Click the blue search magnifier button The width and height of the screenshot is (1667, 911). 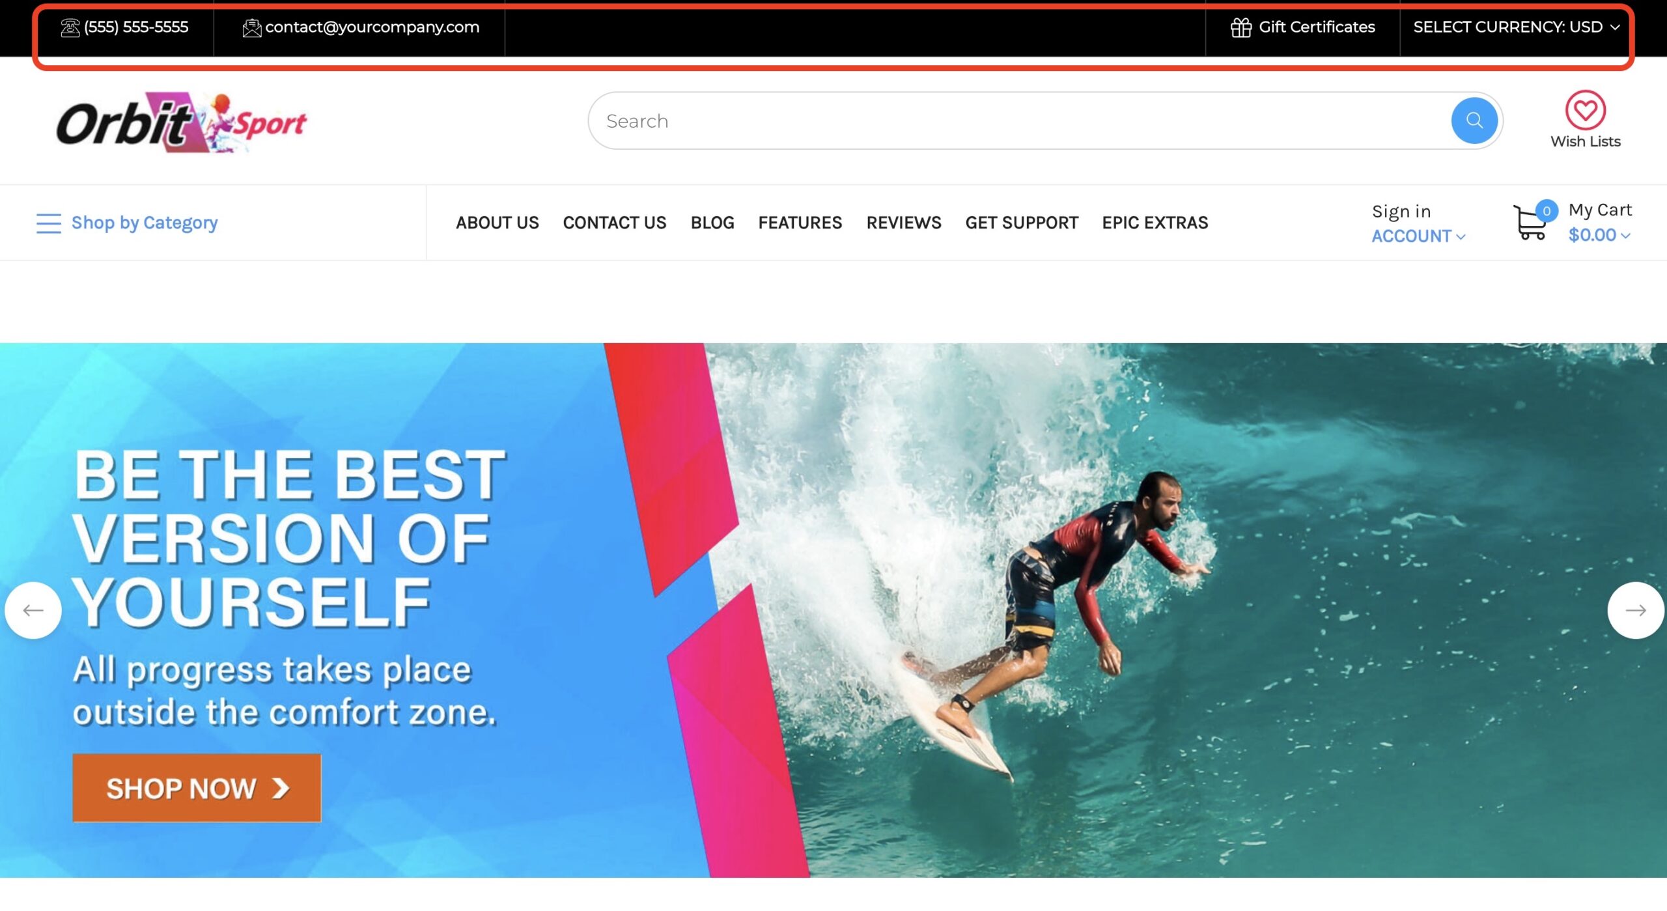(x=1474, y=120)
